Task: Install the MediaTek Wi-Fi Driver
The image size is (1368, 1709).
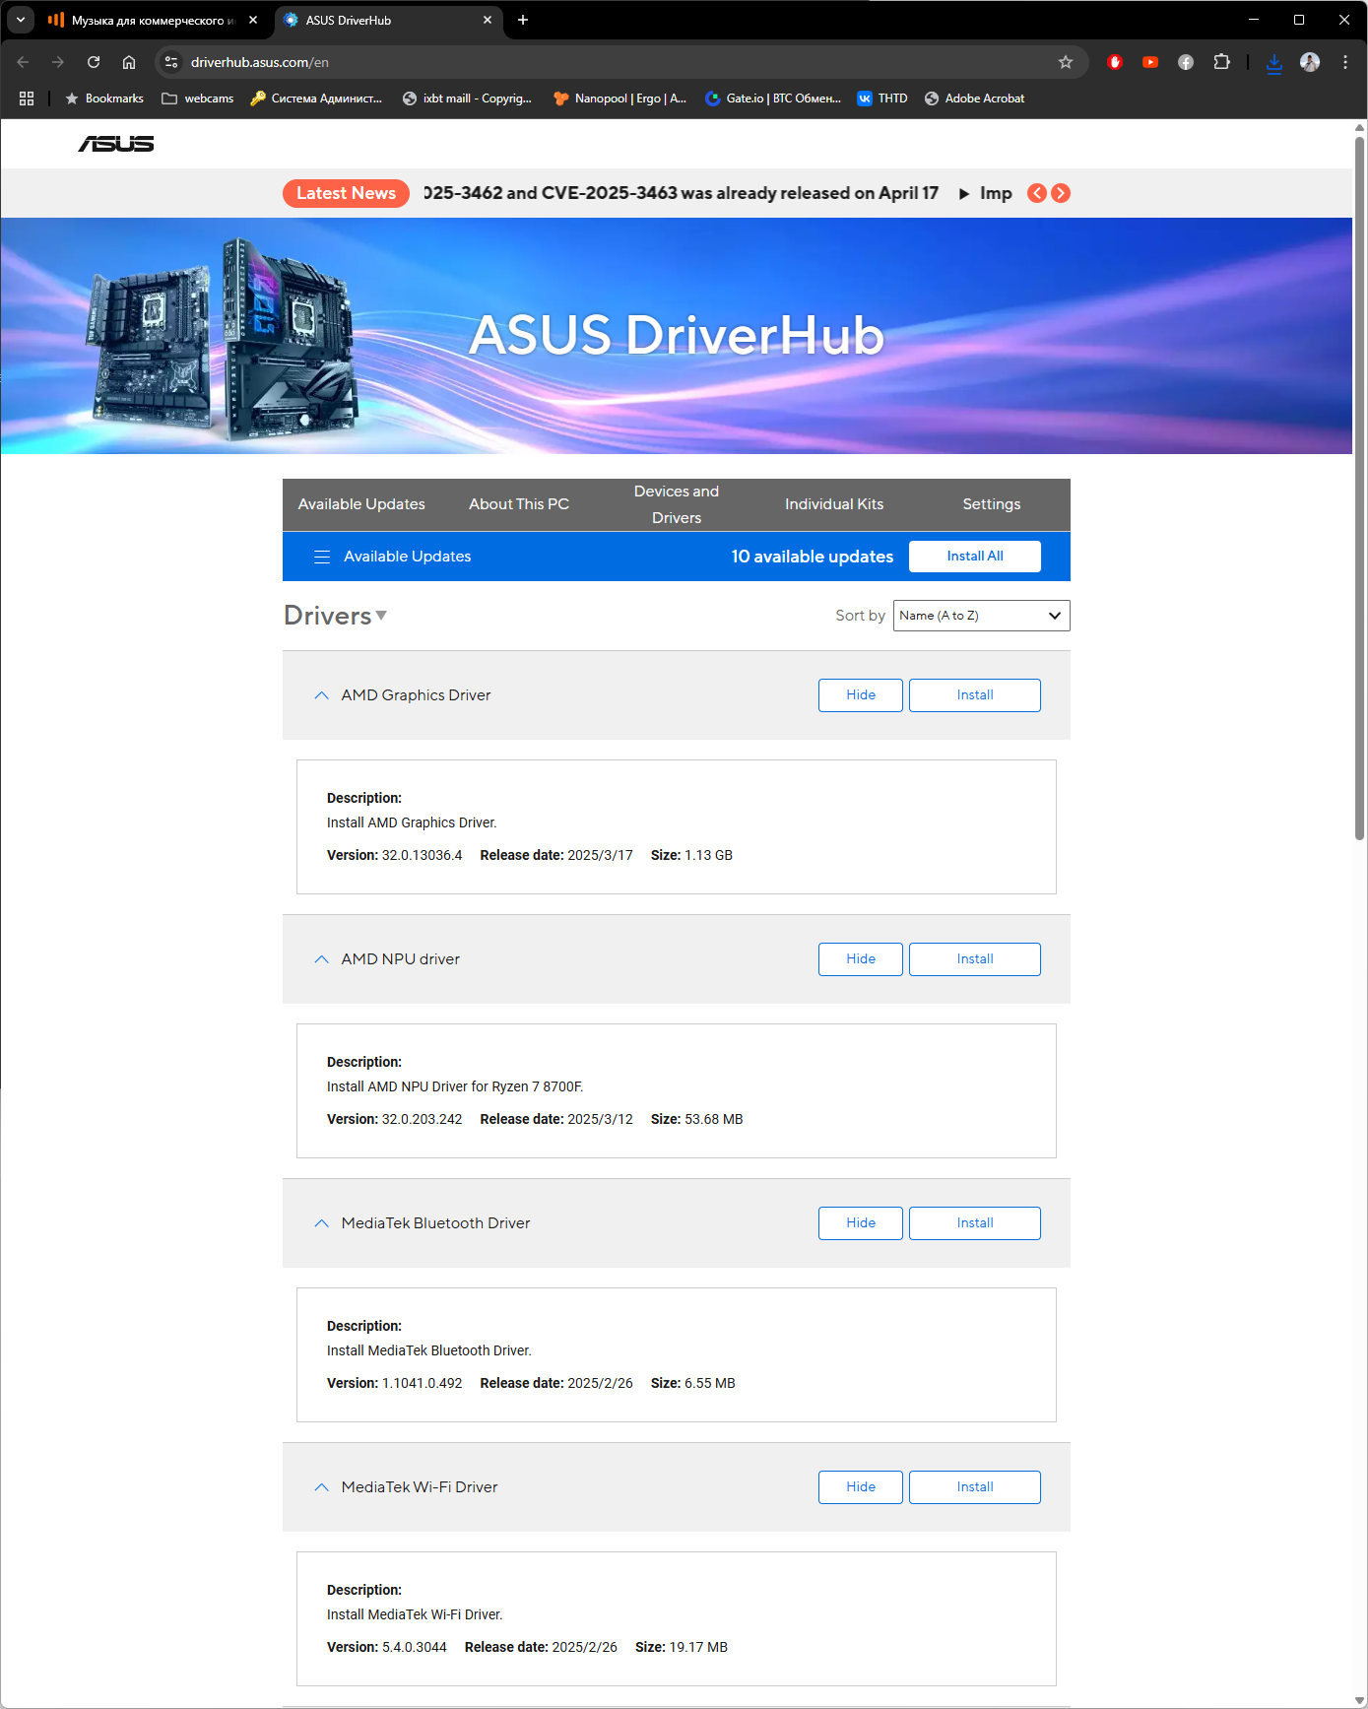Action: 975,1487
